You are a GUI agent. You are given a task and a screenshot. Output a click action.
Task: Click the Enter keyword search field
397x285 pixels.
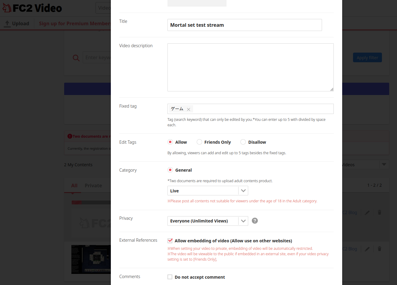pyautogui.click(x=97, y=58)
